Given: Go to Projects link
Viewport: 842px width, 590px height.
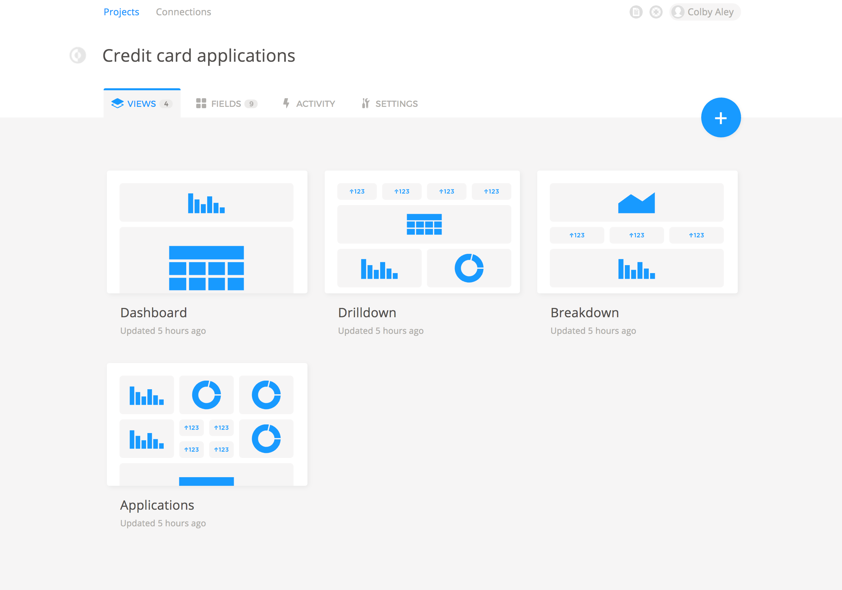Looking at the screenshot, I should 122,12.
